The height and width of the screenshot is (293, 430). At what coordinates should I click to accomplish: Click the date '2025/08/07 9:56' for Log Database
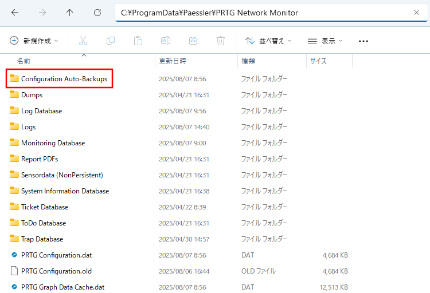[182, 111]
